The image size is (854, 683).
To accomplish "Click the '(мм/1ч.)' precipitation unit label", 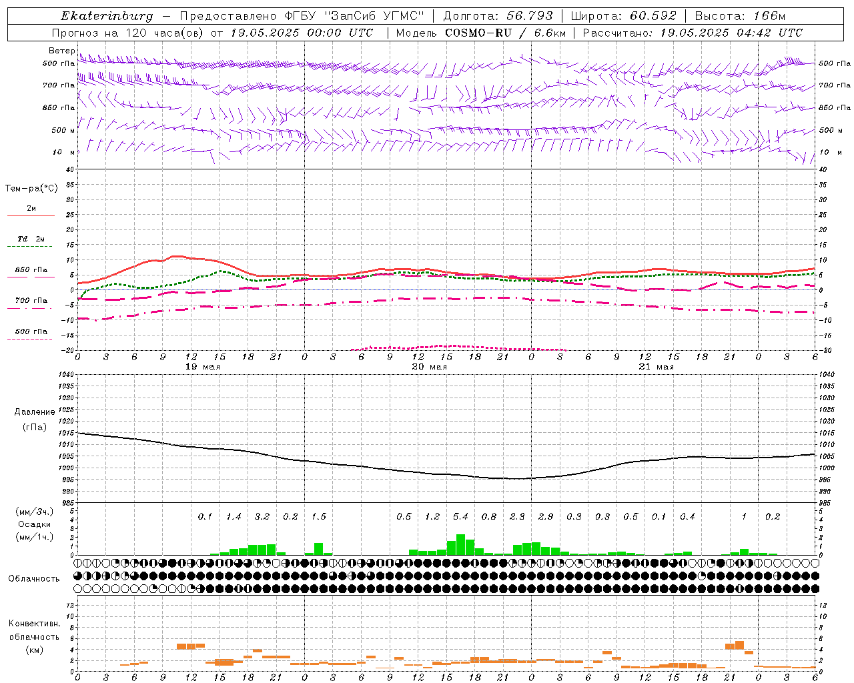I will pos(33,537).
